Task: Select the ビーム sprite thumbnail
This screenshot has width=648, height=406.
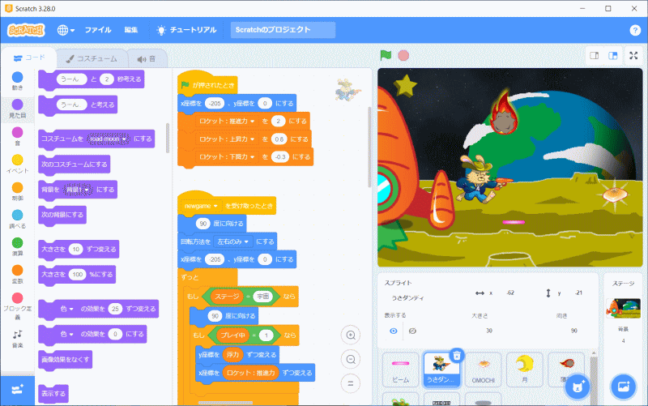Action: tap(400, 370)
